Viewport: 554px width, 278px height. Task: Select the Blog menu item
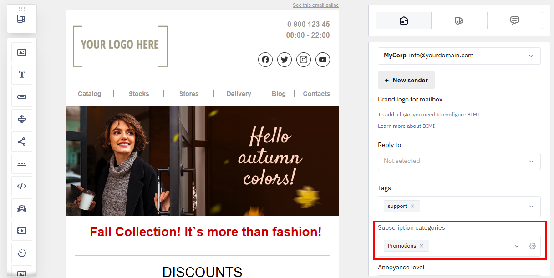pyautogui.click(x=279, y=94)
